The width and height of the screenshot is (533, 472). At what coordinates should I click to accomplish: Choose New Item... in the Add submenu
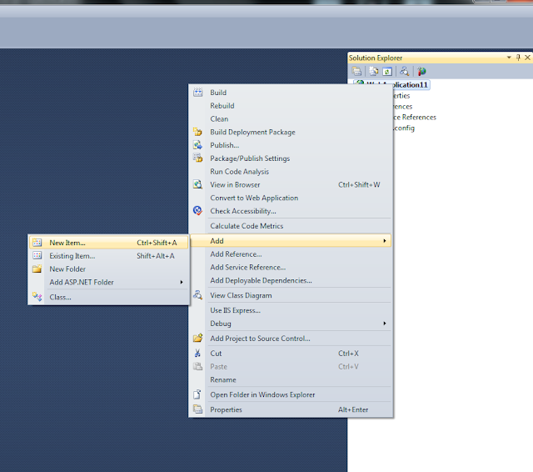click(x=108, y=243)
